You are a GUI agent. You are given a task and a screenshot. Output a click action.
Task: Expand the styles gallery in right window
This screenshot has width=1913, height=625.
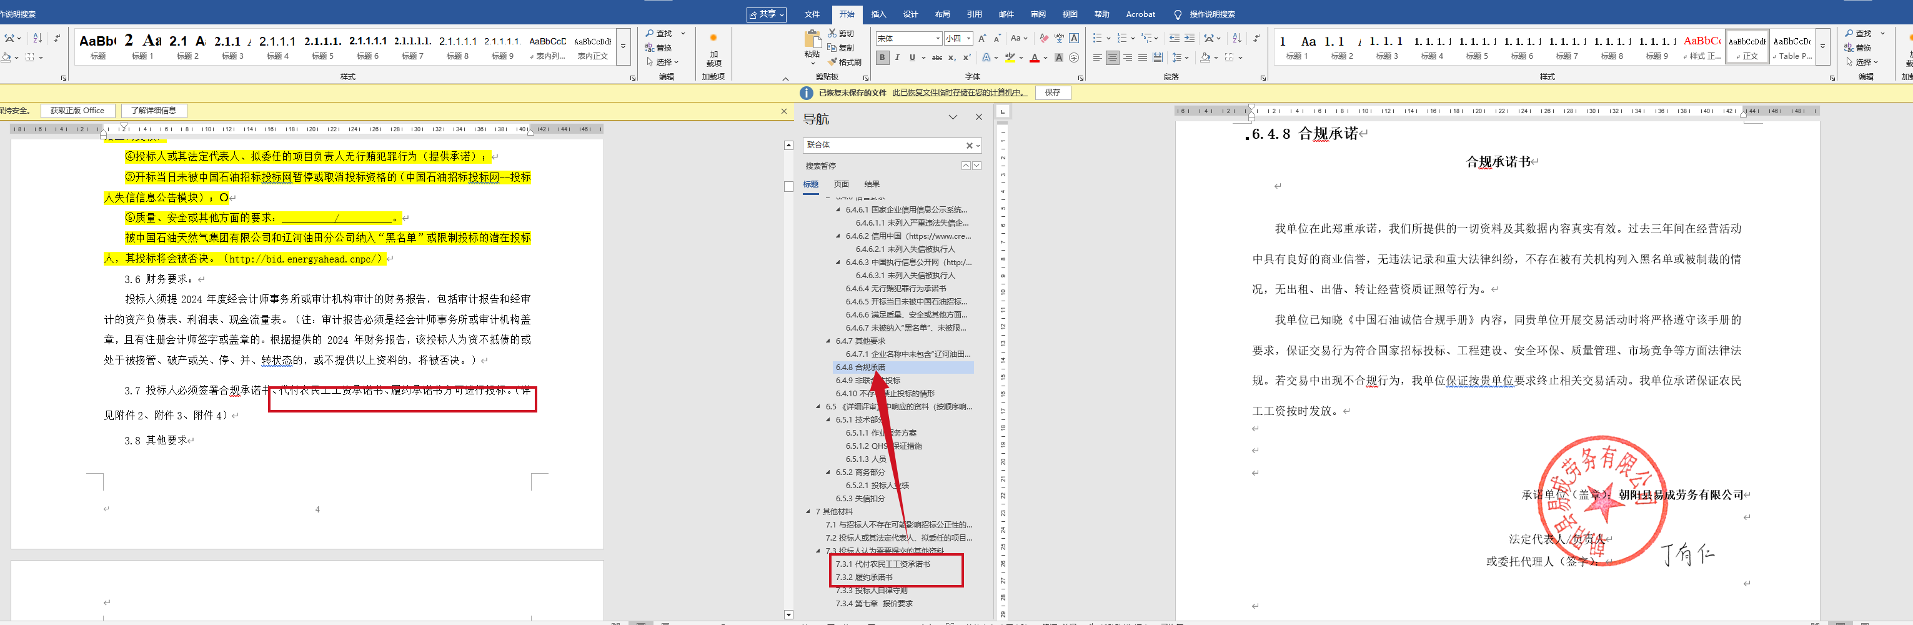tap(1822, 47)
